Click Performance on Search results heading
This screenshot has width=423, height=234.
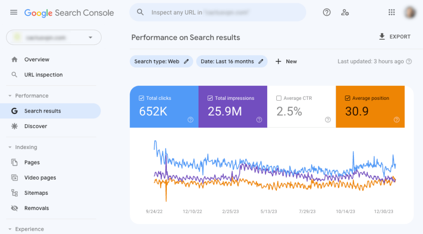pos(185,38)
